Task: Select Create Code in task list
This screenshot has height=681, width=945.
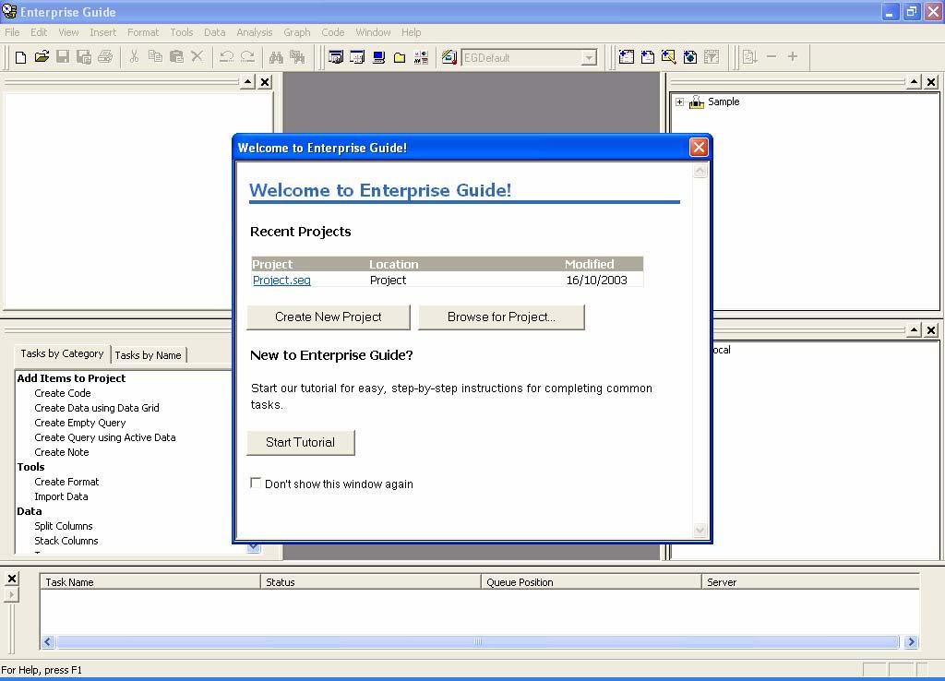Action: click(63, 393)
